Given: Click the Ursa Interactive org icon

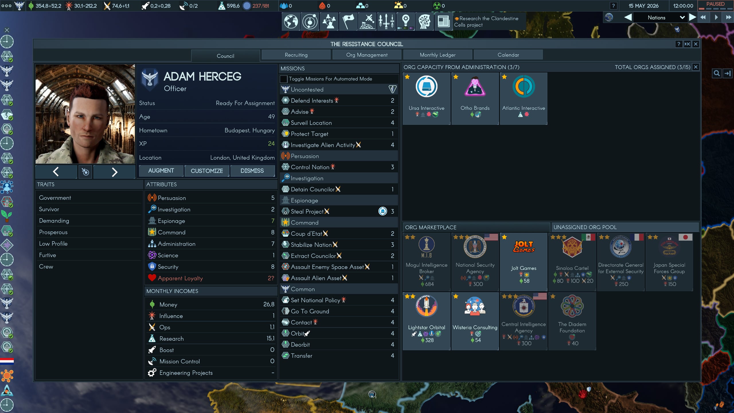Looking at the screenshot, I should [426, 87].
